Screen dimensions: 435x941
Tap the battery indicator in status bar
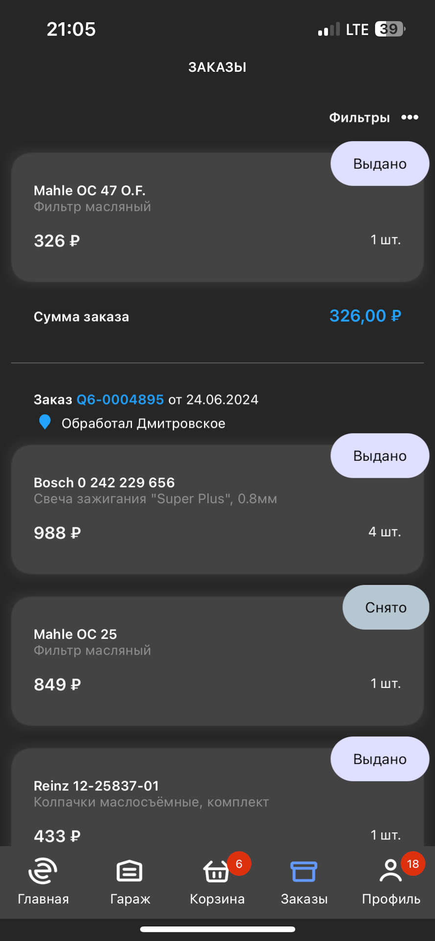(x=390, y=29)
